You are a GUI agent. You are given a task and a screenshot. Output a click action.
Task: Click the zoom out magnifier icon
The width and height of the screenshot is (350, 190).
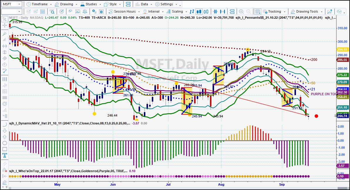pyautogui.click(x=248, y=12)
